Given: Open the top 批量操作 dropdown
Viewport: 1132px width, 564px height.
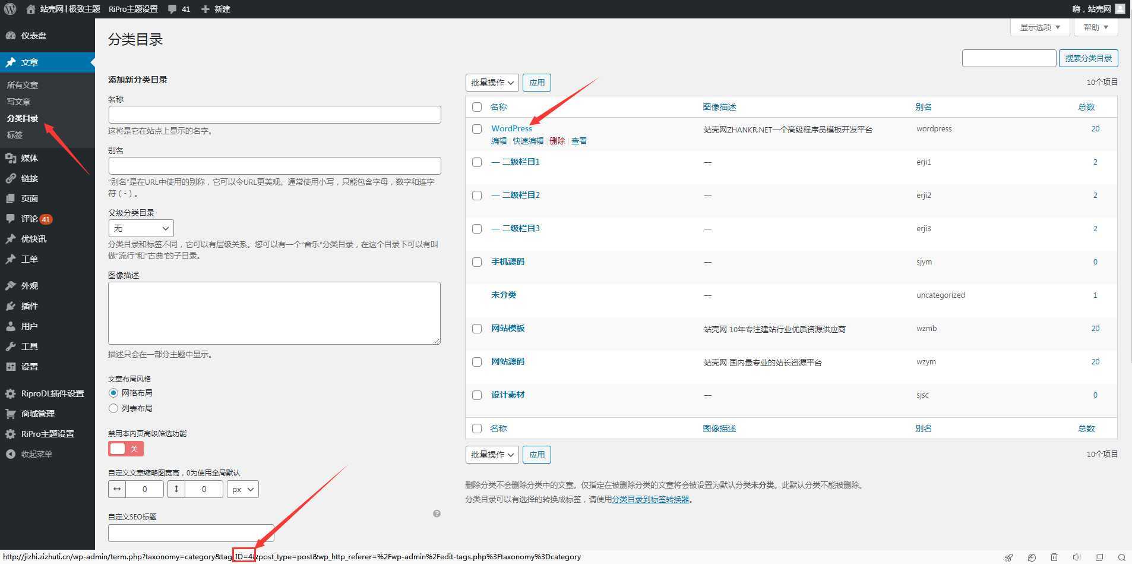Looking at the screenshot, I should [492, 83].
